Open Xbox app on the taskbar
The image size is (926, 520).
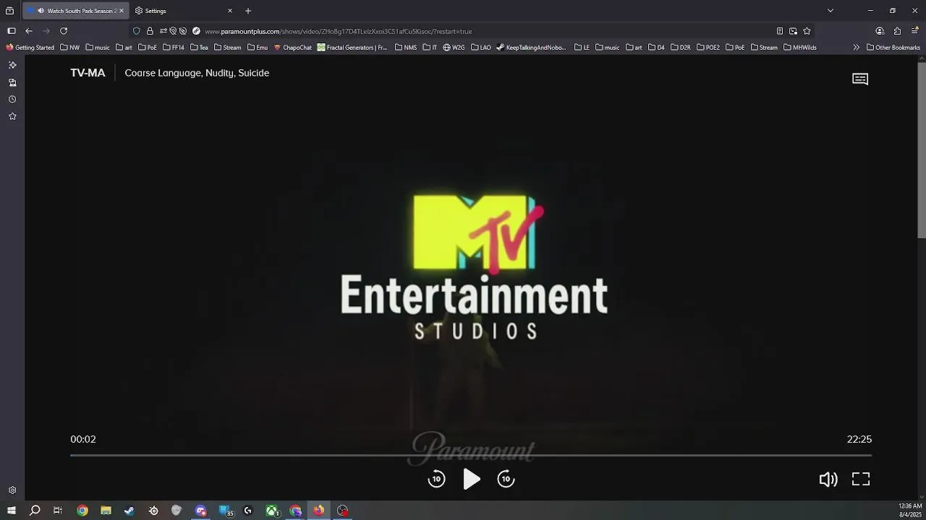(x=272, y=511)
